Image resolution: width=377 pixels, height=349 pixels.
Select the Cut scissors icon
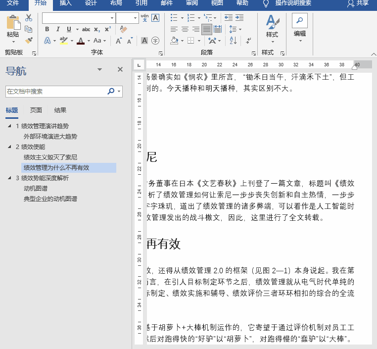click(29, 18)
